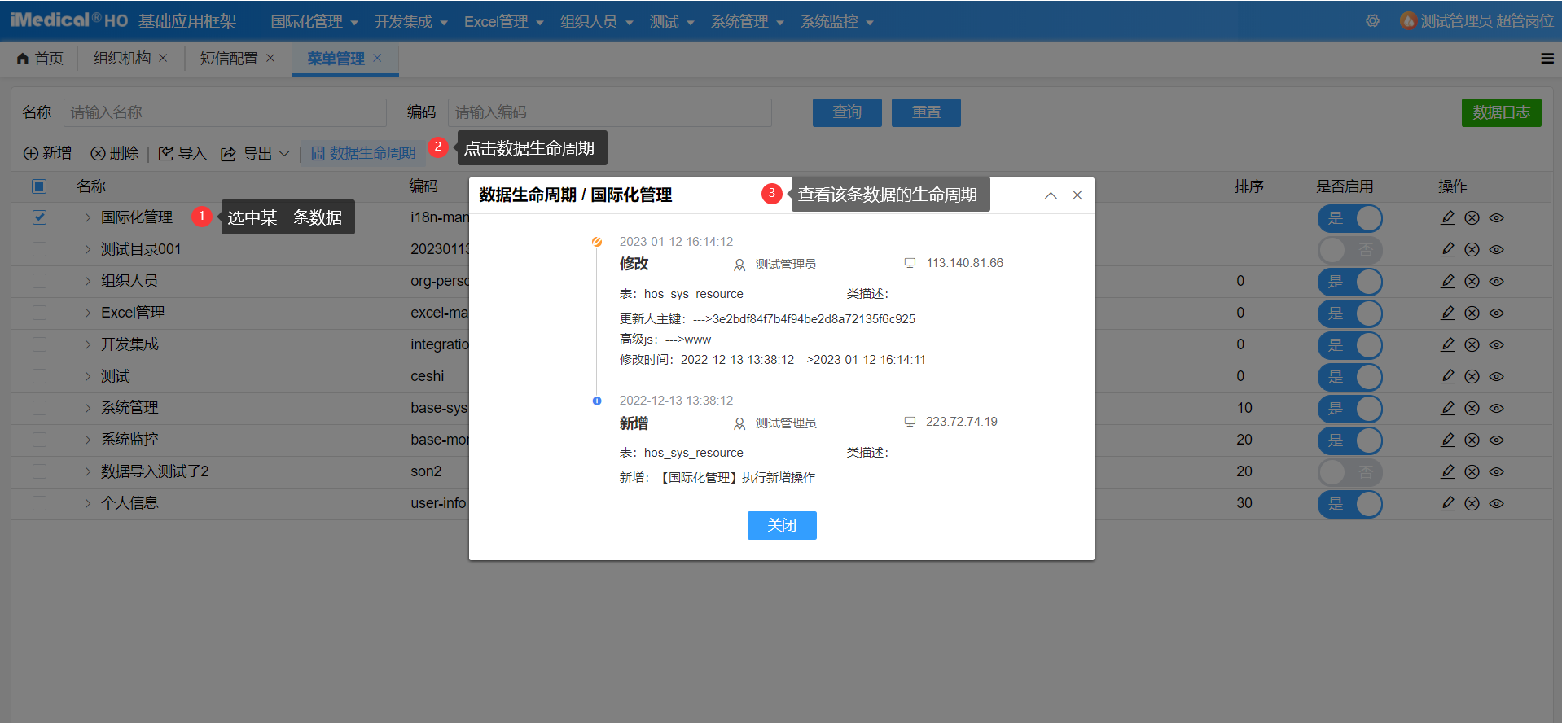Click the delete icon for 组织人员 row
1562x723 pixels.
[1472, 281]
